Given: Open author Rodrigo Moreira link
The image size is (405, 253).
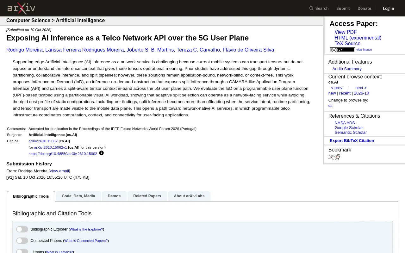Looking at the screenshot, I should (24, 50).
